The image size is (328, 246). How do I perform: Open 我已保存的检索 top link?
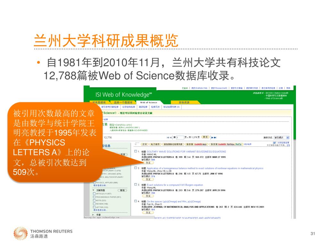[268, 88]
